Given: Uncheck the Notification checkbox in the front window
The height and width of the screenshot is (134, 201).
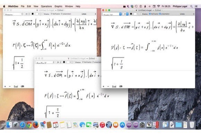Looking at the screenshot, I should tap(150, 14).
